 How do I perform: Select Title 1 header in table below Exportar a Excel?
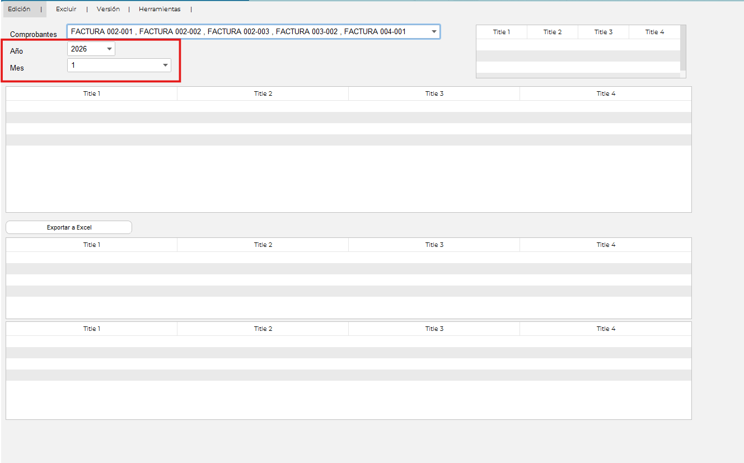92,245
